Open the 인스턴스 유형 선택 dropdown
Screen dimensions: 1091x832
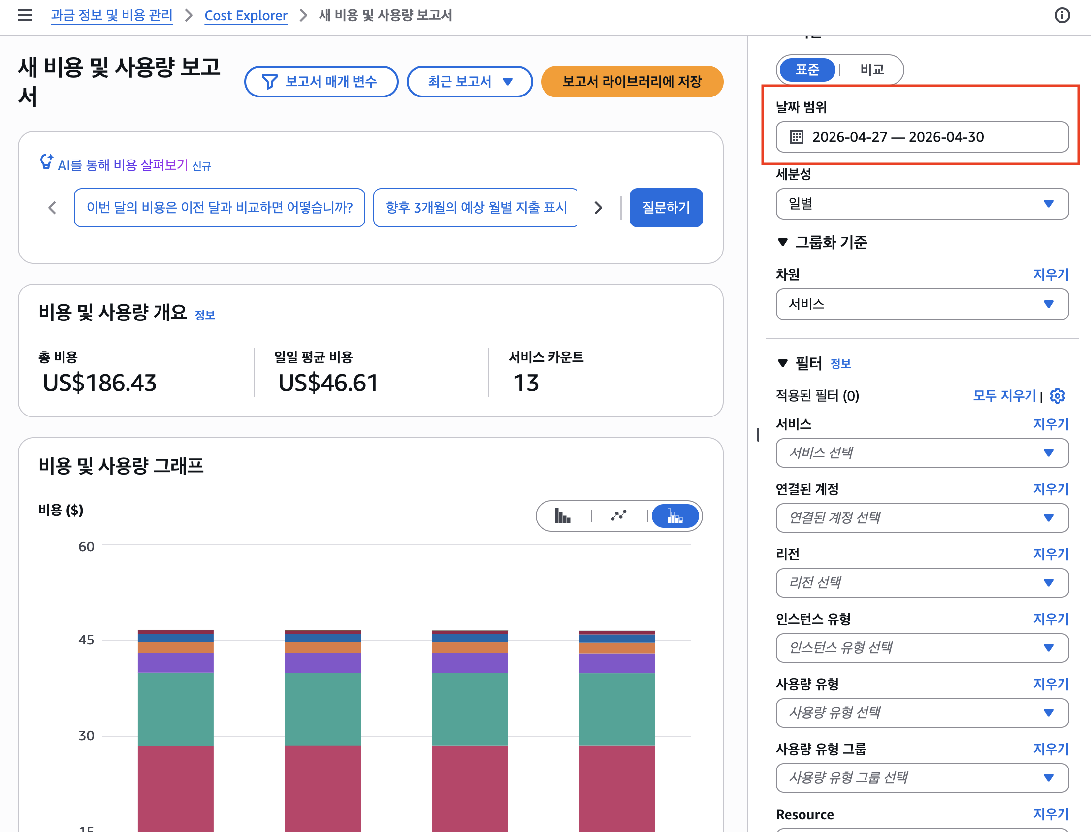[x=922, y=647]
